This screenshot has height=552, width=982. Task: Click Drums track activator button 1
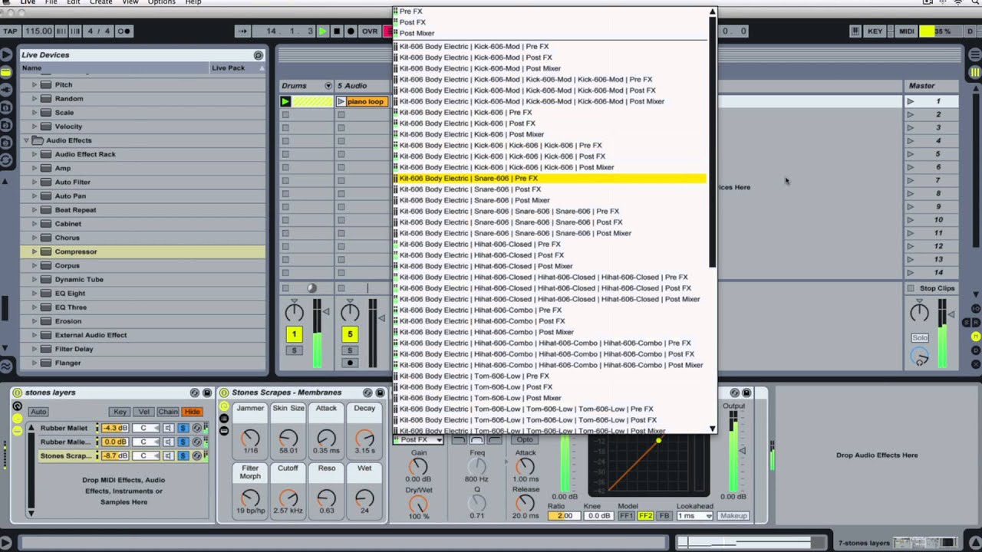click(x=294, y=334)
